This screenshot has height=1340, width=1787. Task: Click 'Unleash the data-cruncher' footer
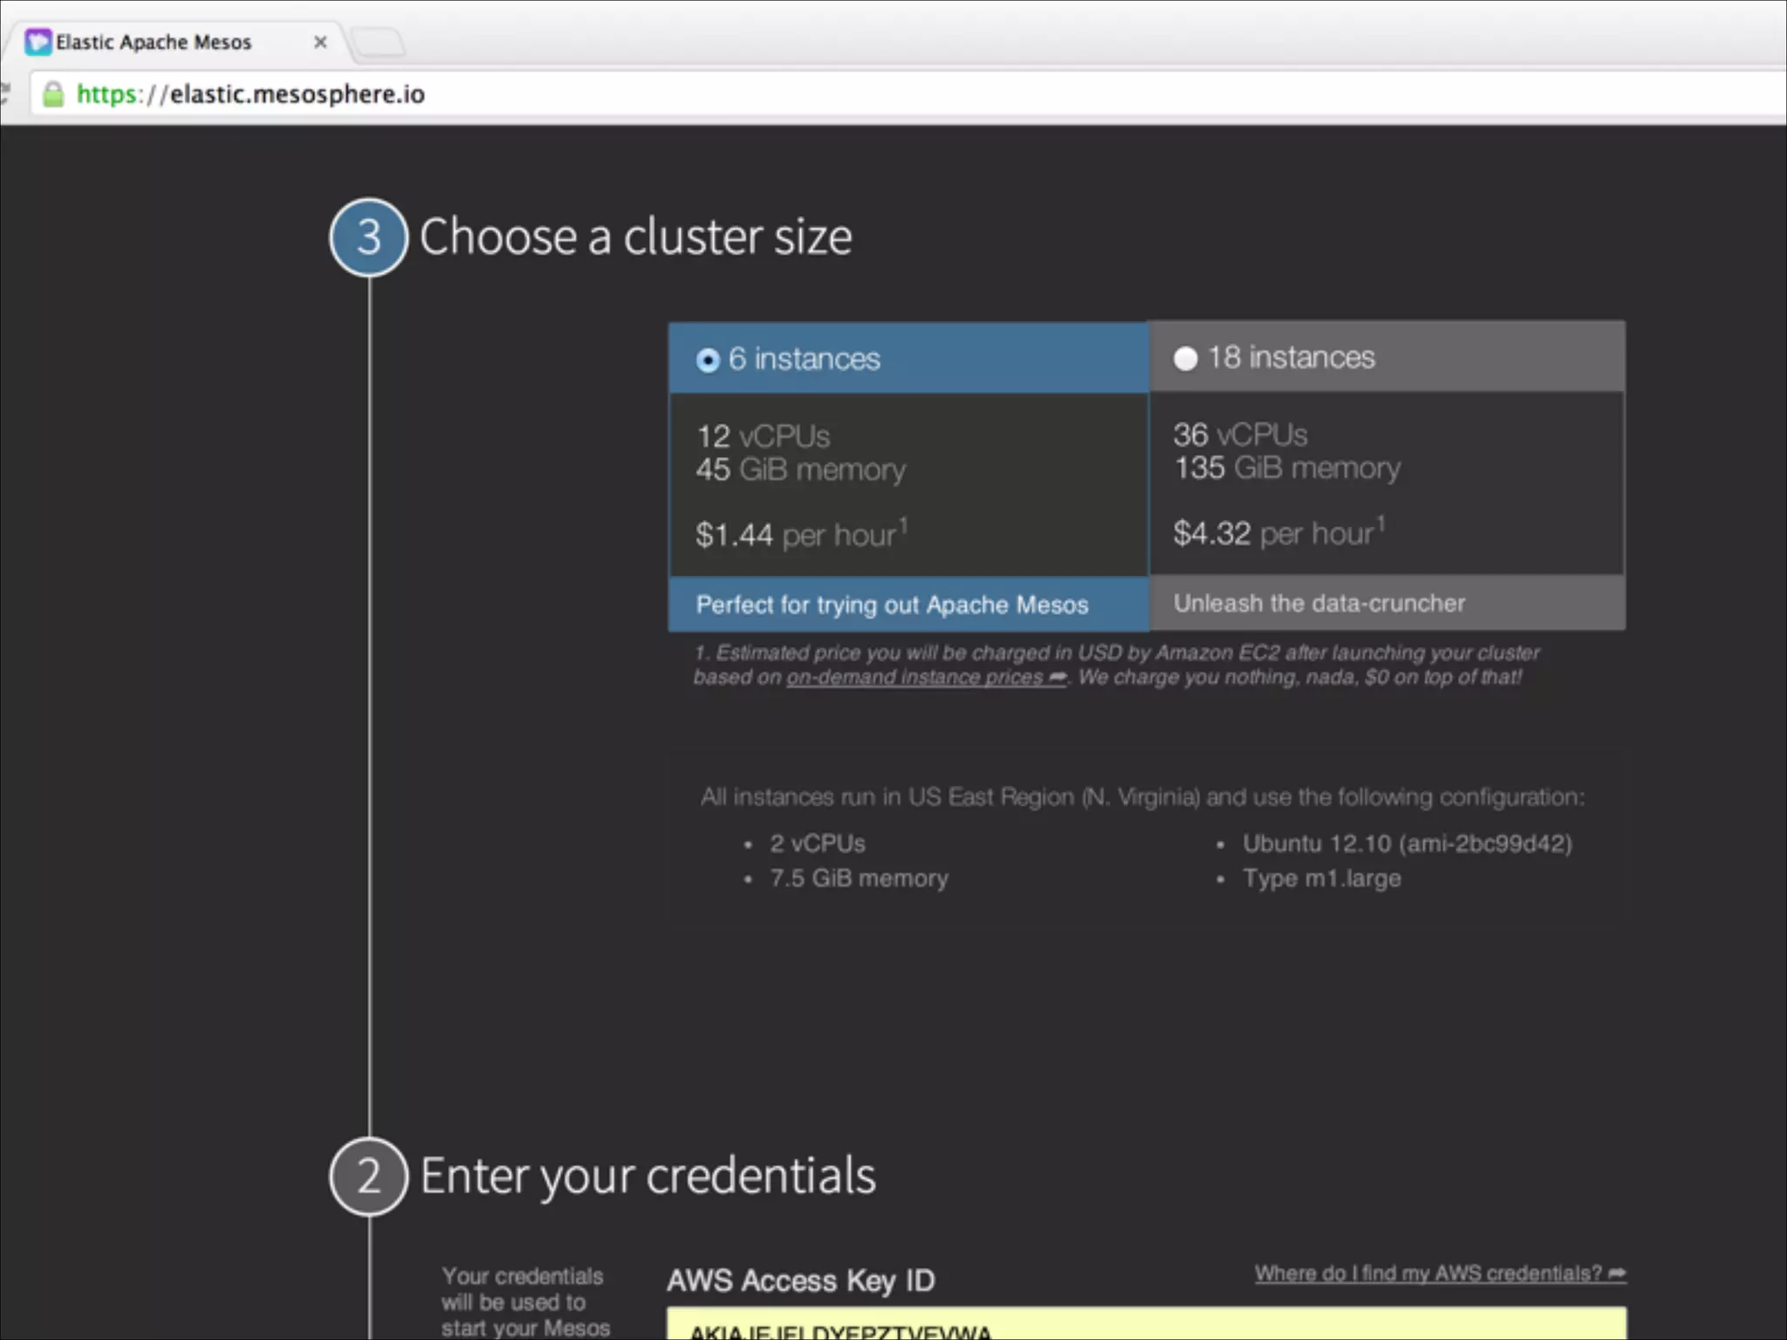(1318, 603)
